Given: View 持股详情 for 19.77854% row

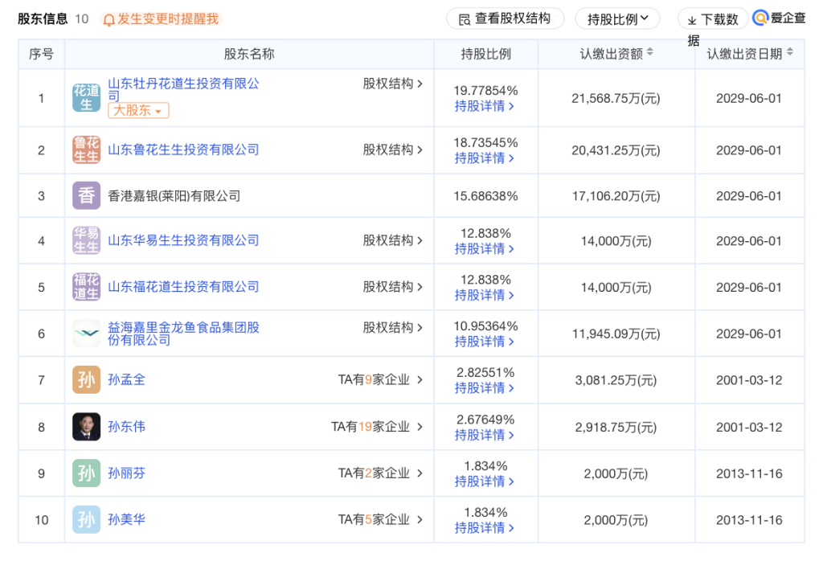Looking at the screenshot, I should 485,106.
